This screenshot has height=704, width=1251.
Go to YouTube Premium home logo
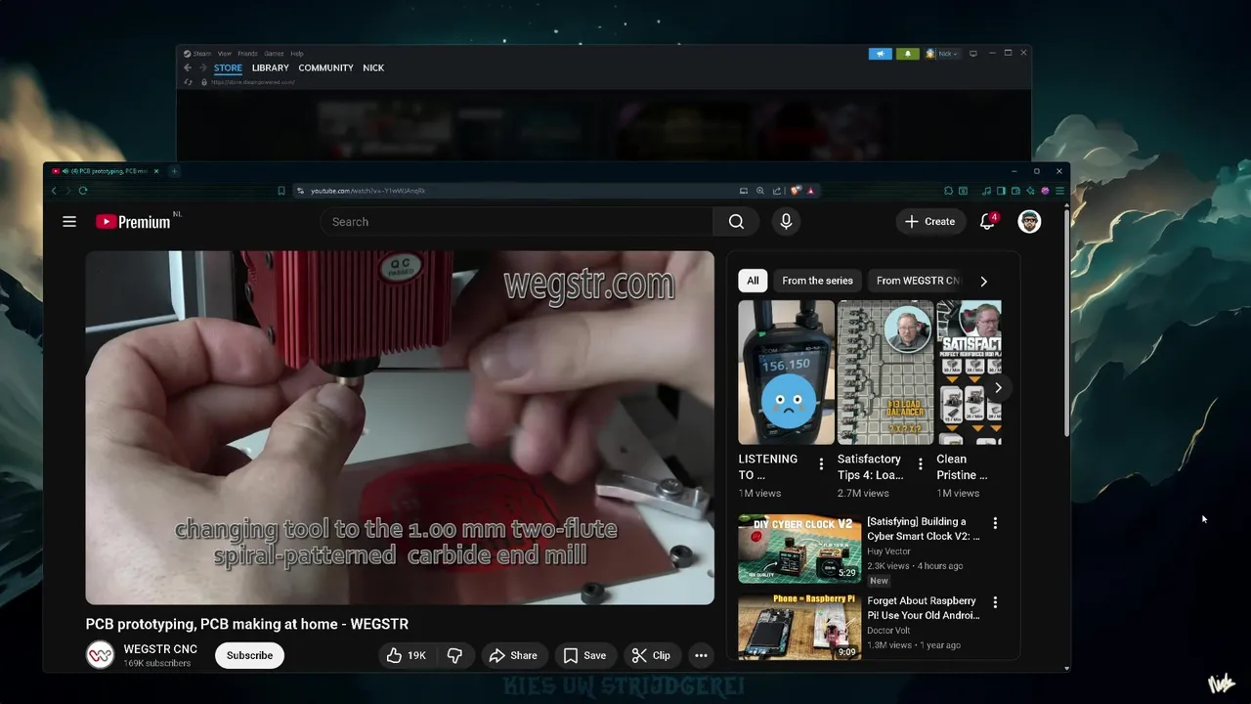(x=134, y=222)
